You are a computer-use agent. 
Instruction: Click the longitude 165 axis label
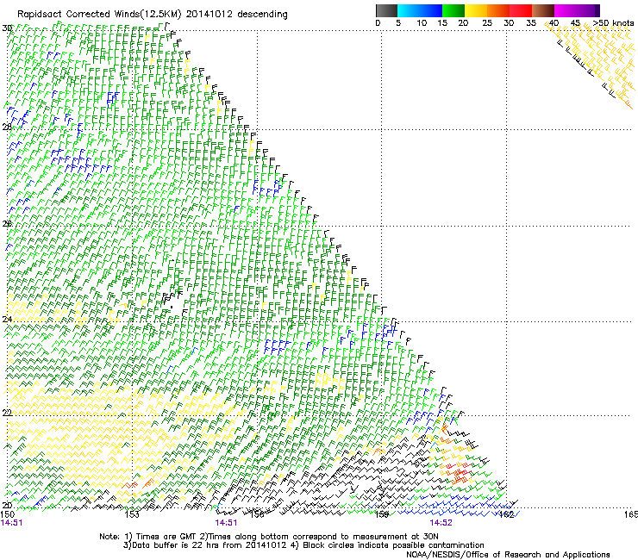click(x=631, y=515)
